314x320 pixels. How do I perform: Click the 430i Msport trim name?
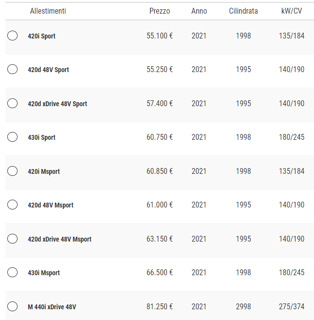(44, 273)
